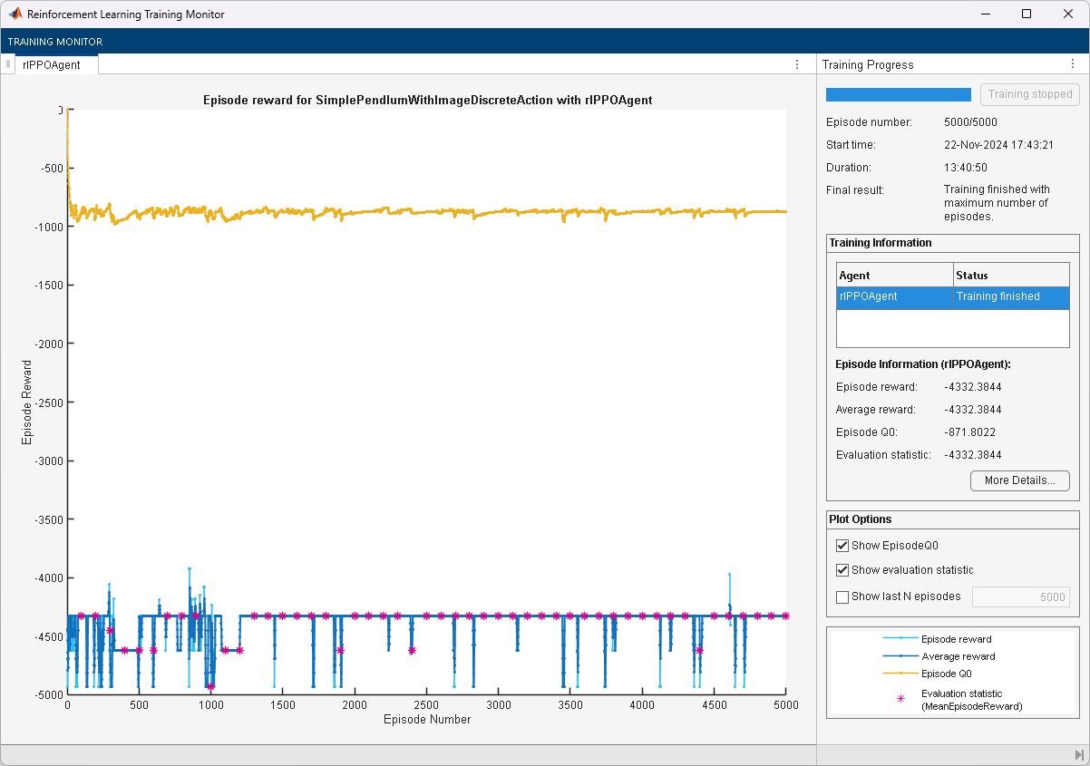The width and height of the screenshot is (1090, 766).
Task: Disable Show evaluation statistic option
Action: [842, 570]
